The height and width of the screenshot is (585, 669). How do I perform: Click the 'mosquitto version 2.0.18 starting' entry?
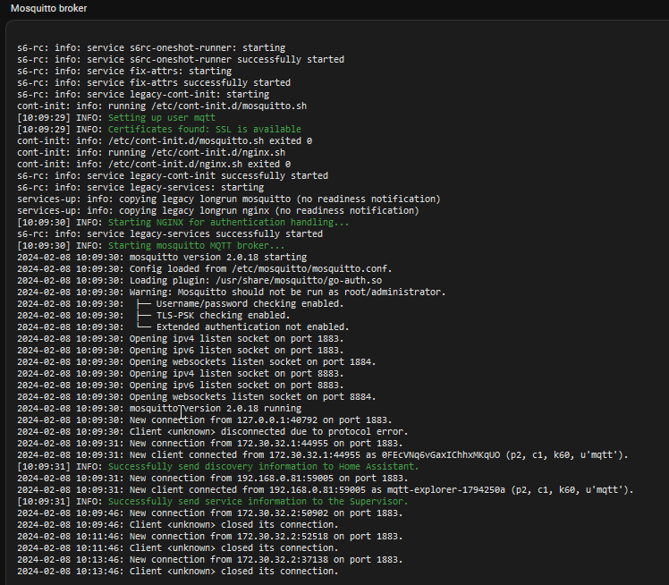(162, 258)
